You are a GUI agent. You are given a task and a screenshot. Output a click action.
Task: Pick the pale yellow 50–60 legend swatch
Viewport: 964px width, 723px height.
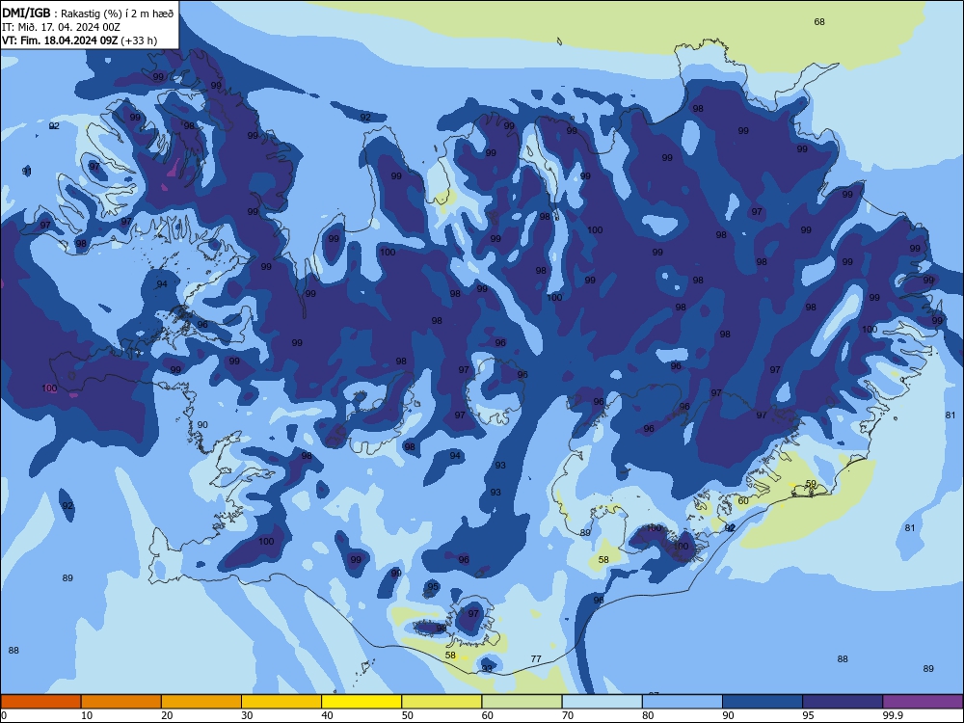click(x=442, y=702)
